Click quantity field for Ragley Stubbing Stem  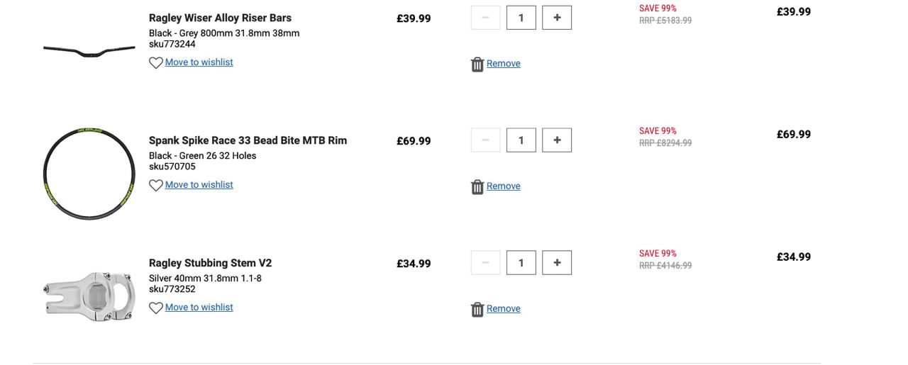pyautogui.click(x=521, y=263)
